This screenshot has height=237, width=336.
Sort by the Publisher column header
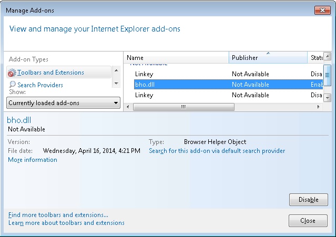coord(268,58)
